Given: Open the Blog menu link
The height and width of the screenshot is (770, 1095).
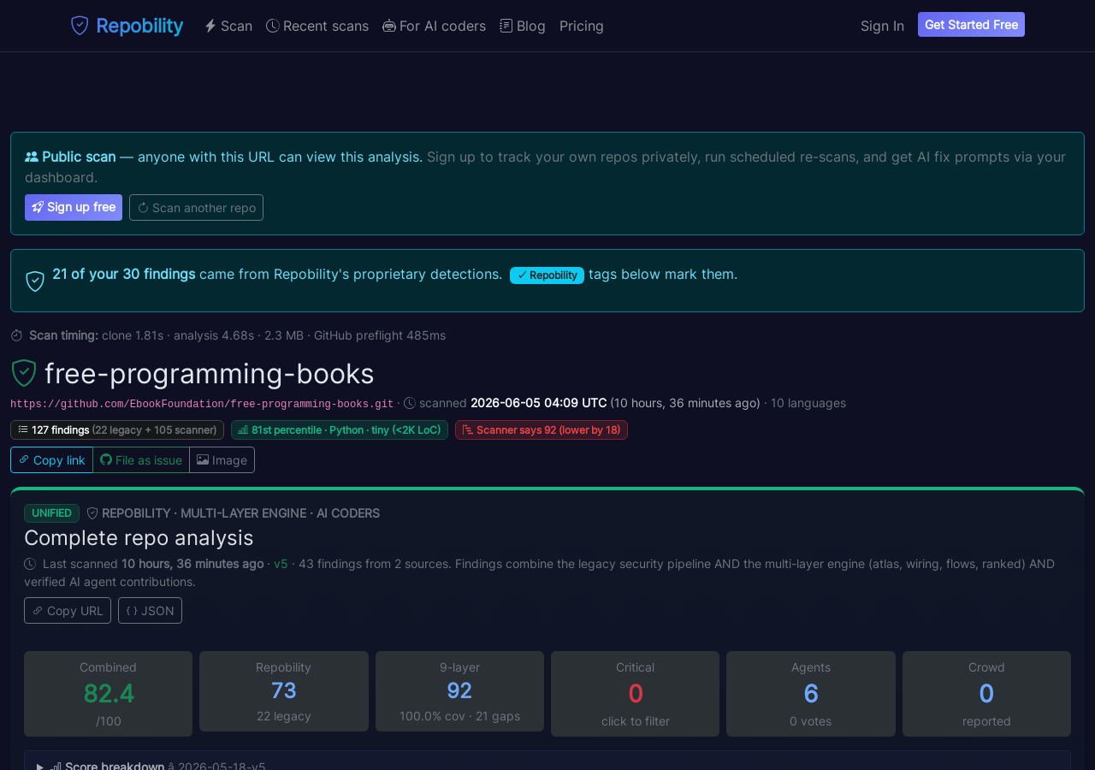Looking at the screenshot, I should [523, 26].
